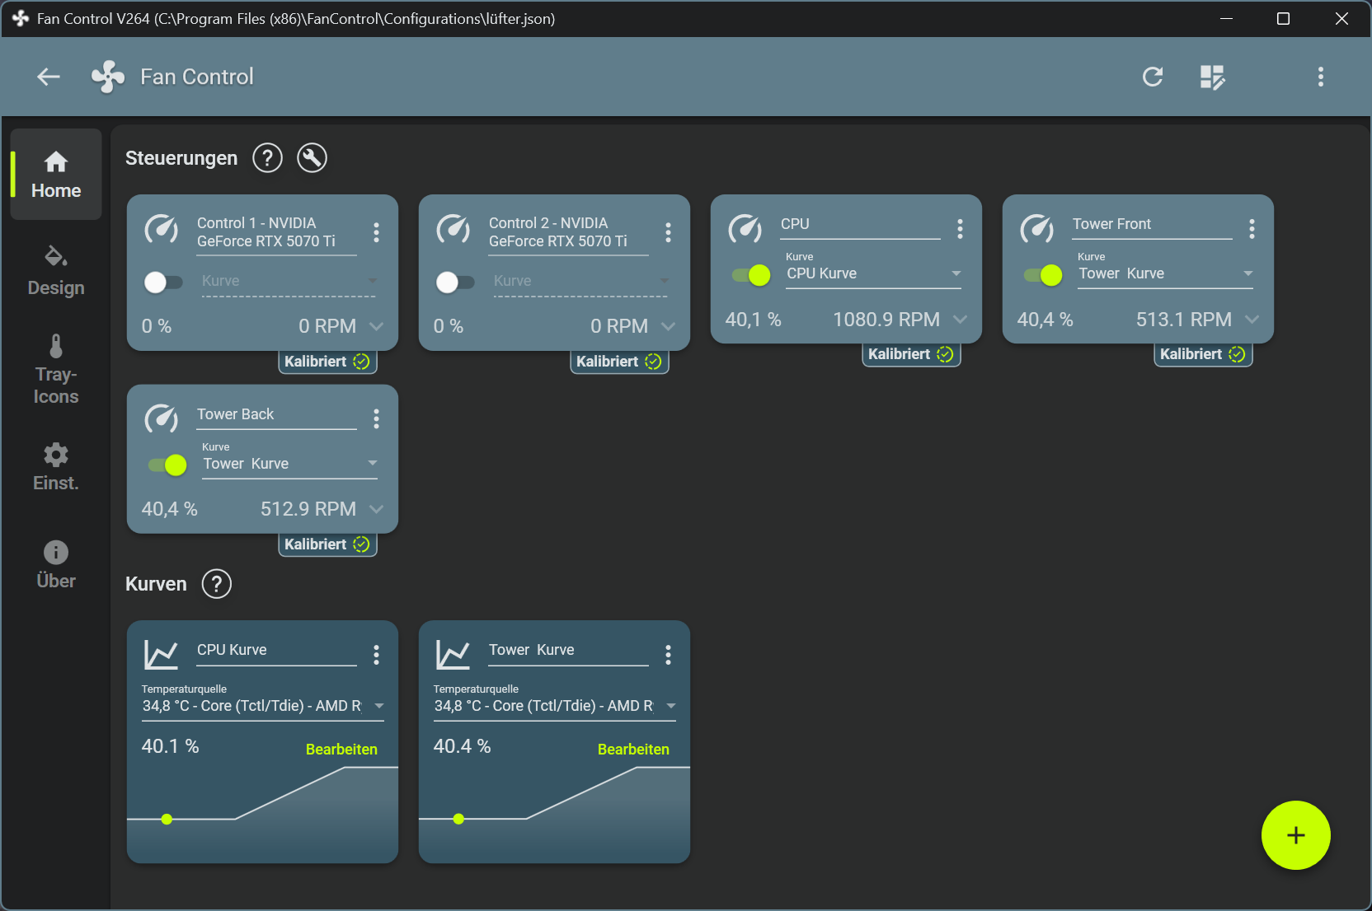
Task: Open Kurve dropdown on Control 2 NVIDIA
Action: coord(581,282)
